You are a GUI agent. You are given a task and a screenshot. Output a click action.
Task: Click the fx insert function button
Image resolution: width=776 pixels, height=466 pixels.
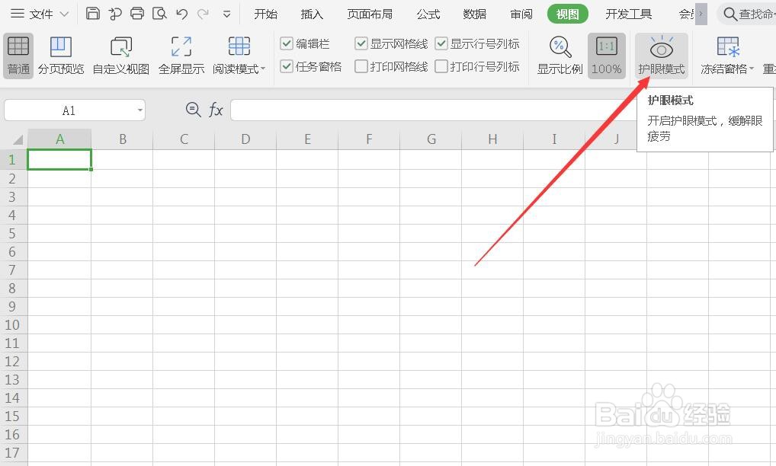216,110
